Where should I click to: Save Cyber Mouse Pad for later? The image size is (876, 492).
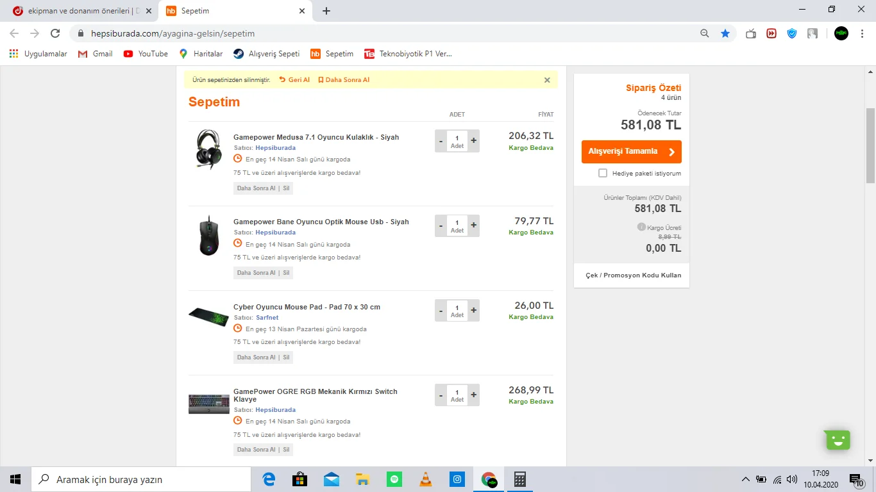click(x=256, y=357)
